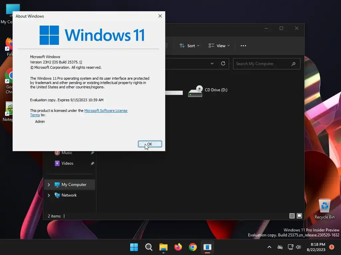Maximize the File Explorer window
This screenshot has height=255, width=341.
281,29
